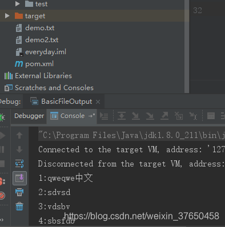Image resolution: width=225 pixels, height=227 pixels.
Task: Toggle Mute Breakpoints icon
Action: click(x=2, y=196)
